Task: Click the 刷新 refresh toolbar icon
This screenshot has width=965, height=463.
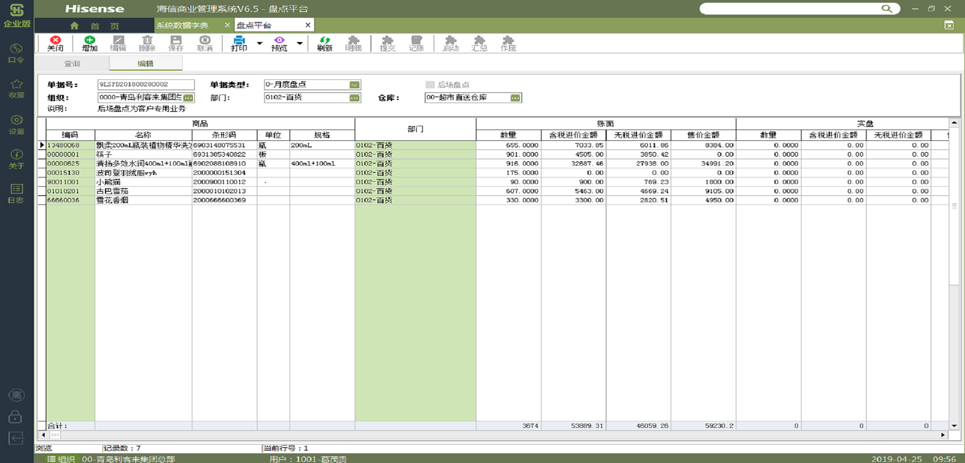Action: (x=325, y=43)
